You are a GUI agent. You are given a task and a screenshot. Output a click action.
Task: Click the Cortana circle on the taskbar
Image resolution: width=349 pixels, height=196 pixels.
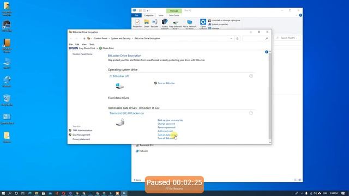tap(16, 193)
